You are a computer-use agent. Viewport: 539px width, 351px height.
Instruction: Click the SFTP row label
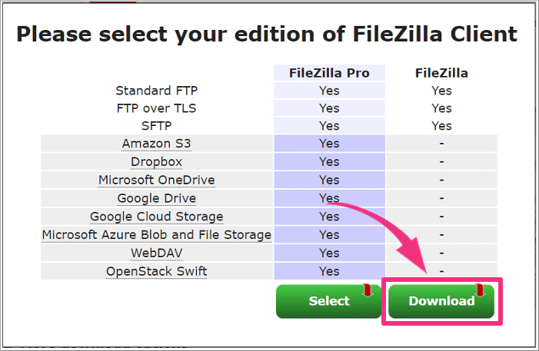pos(156,126)
